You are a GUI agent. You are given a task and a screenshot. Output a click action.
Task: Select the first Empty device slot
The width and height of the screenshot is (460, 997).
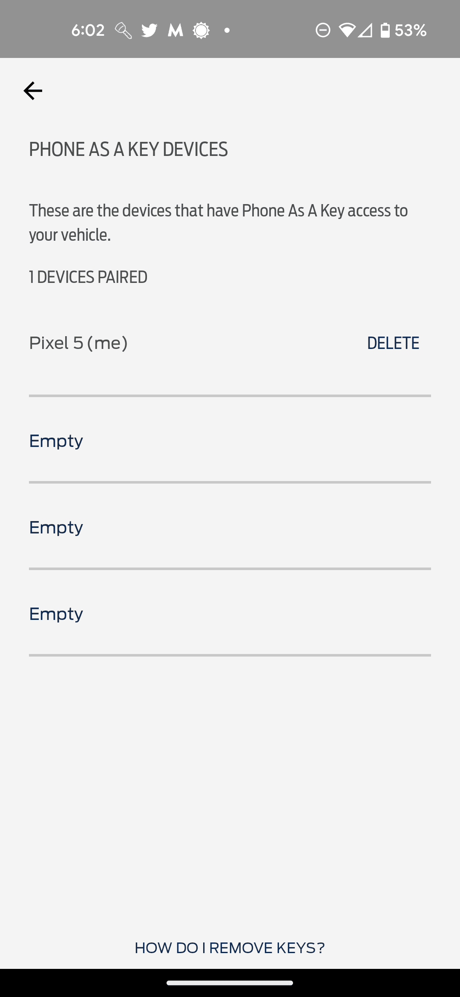click(x=56, y=441)
